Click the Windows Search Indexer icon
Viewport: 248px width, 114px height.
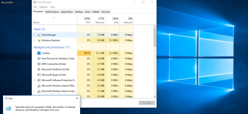pos(39,91)
